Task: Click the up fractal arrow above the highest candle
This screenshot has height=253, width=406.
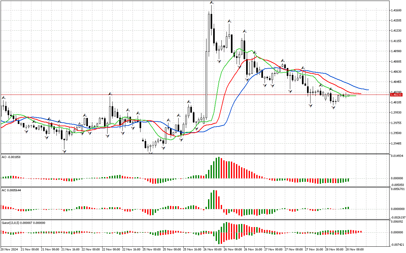Action: click(x=211, y=3)
